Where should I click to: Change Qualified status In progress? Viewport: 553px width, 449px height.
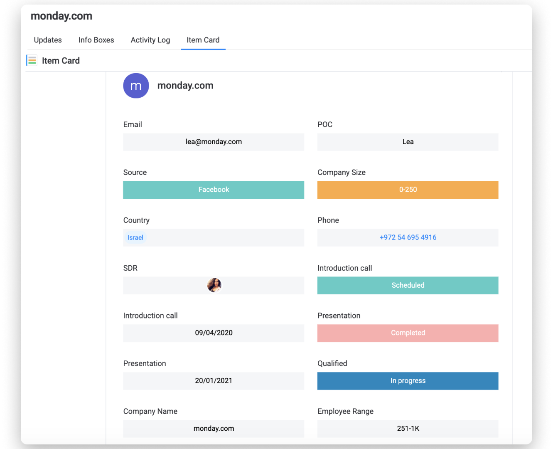[x=408, y=381]
